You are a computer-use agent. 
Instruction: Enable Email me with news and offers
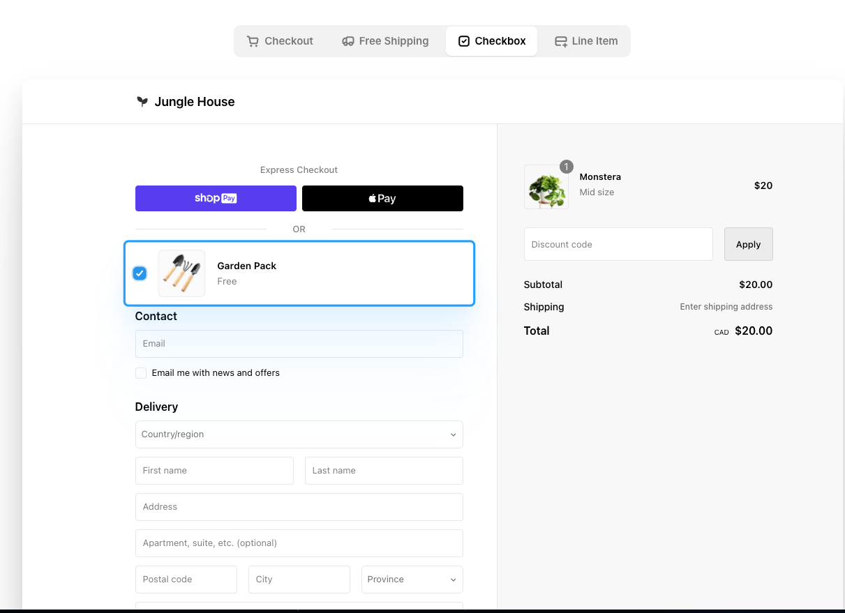coord(141,373)
